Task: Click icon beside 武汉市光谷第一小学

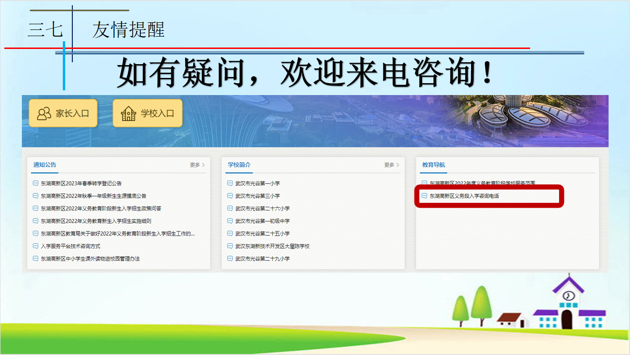Action: coord(230,183)
